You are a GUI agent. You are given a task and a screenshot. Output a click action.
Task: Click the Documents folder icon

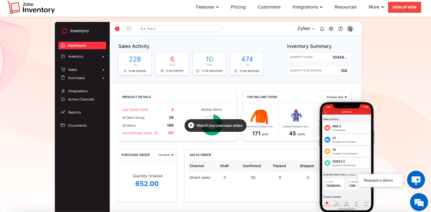click(x=63, y=125)
